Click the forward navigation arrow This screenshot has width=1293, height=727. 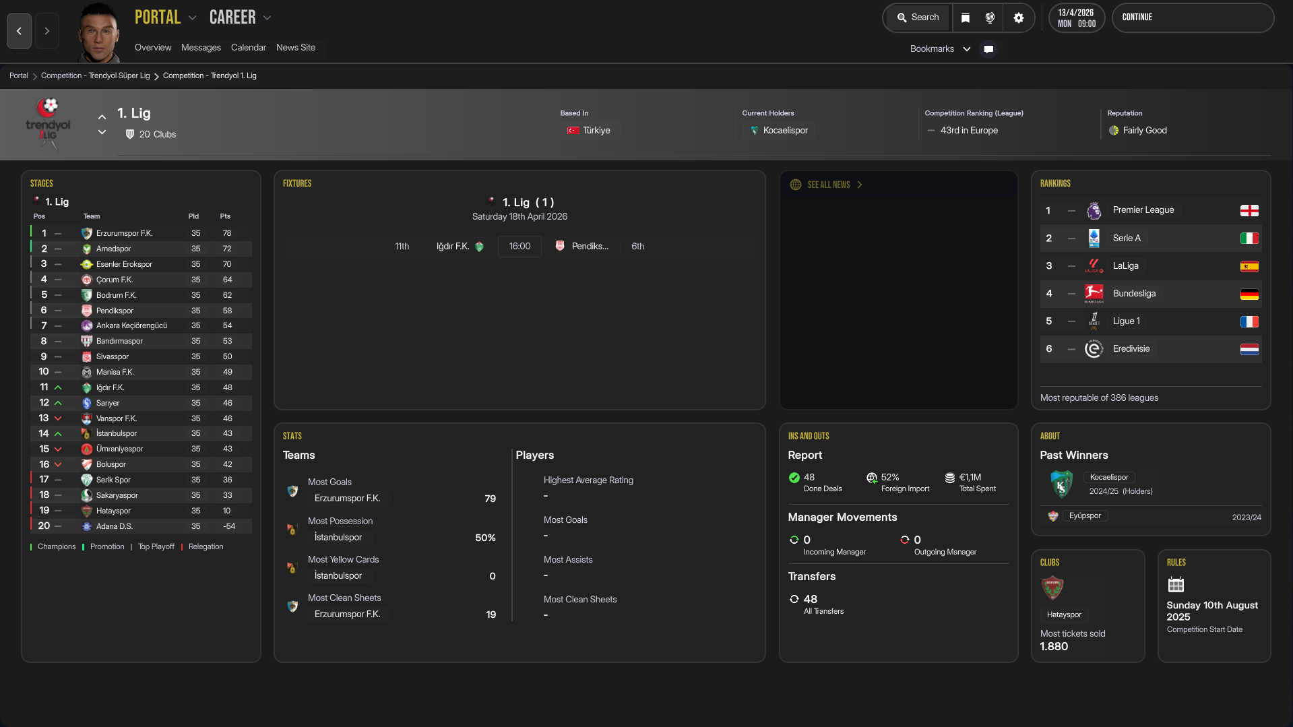click(46, 31)
